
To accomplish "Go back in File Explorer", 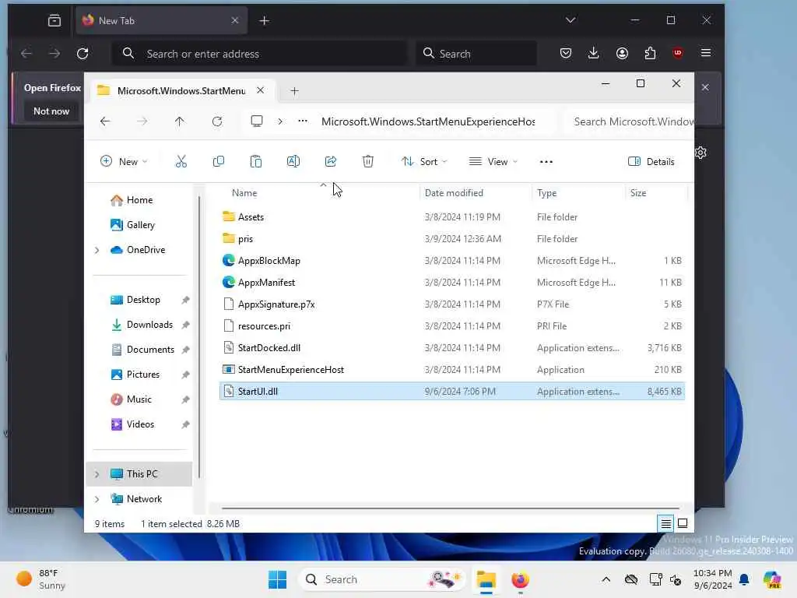I will click(105, 121).
